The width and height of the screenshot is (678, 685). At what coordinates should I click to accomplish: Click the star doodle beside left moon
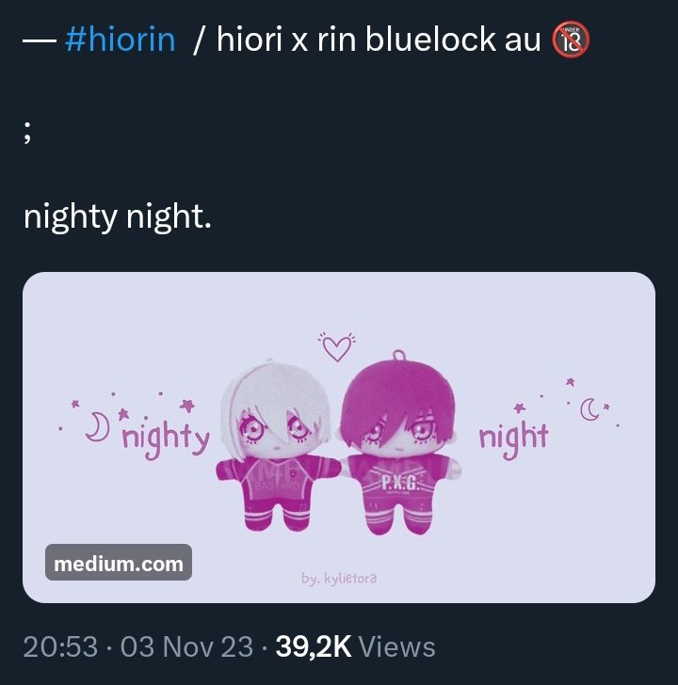point(123,413)
